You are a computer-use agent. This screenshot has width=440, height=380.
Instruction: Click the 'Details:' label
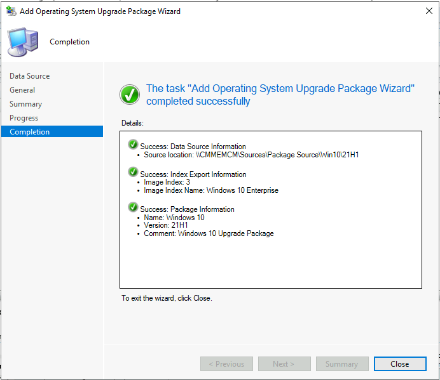pos(132,123)
